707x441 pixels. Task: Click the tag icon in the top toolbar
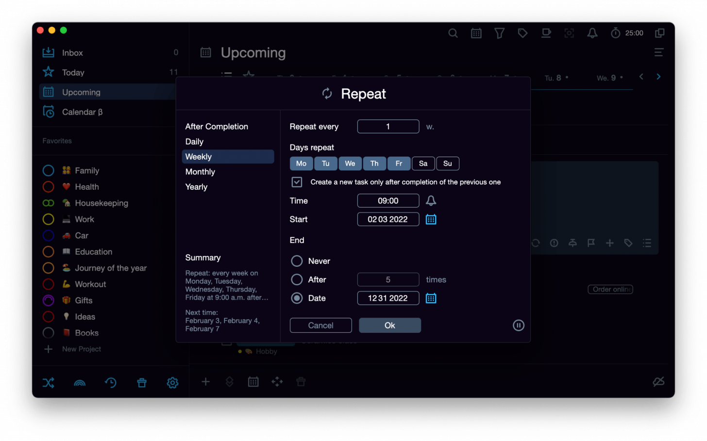[522, 33]
